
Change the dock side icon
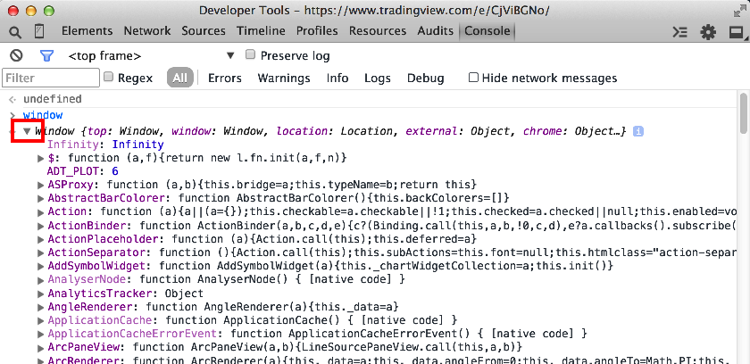pyautogui.click(x=736, y=32)
